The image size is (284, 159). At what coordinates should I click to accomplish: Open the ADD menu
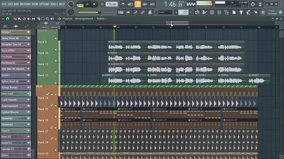click(16, 4)
